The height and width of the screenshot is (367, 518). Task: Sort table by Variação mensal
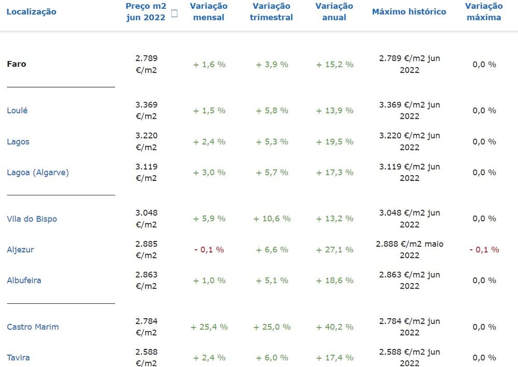(x=208, y=12)
